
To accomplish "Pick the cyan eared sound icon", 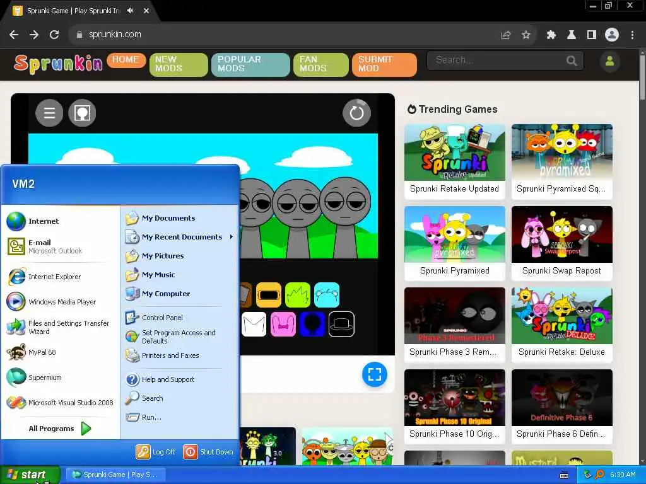I will point(327,295).
